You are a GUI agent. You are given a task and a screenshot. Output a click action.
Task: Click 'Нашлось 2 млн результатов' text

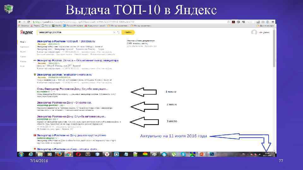[140, 41]
